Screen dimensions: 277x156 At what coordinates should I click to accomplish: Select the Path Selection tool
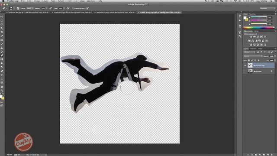tap(2, 79)
